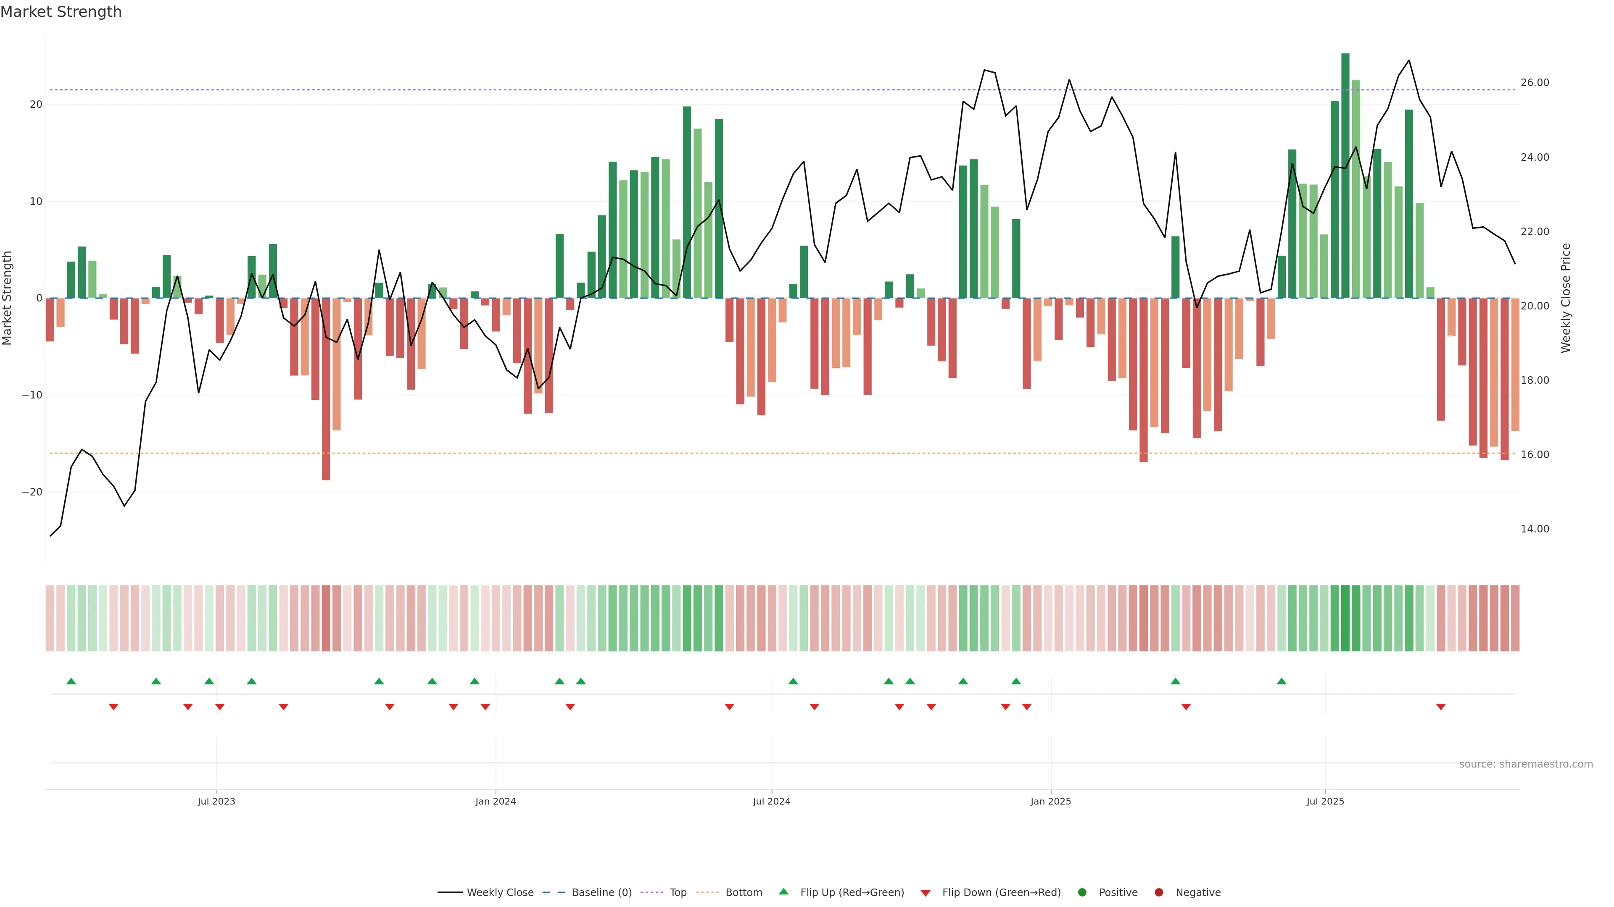Click the Market Strength chart title
Viewport: 1614px width, 907px height.
(61, 12)
